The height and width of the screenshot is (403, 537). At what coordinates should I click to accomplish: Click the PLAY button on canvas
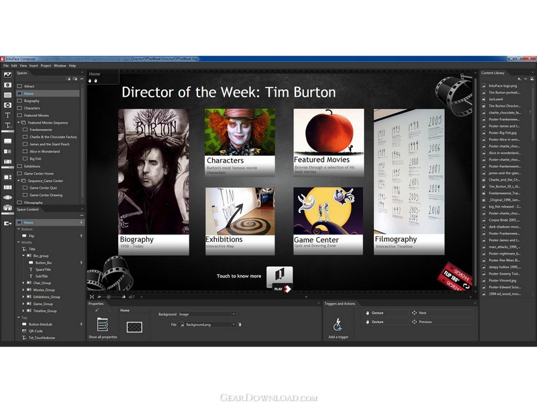click(282, 289)
